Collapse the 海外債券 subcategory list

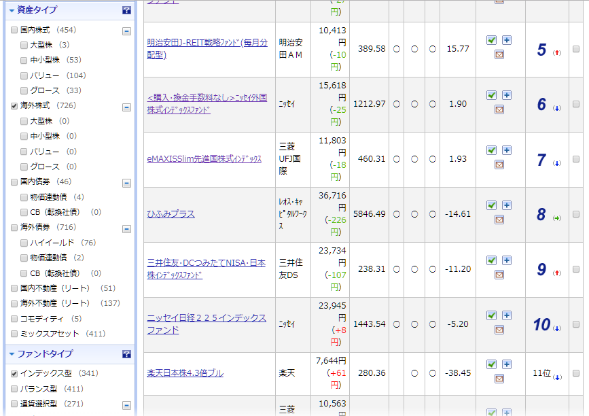coord(126,229)
